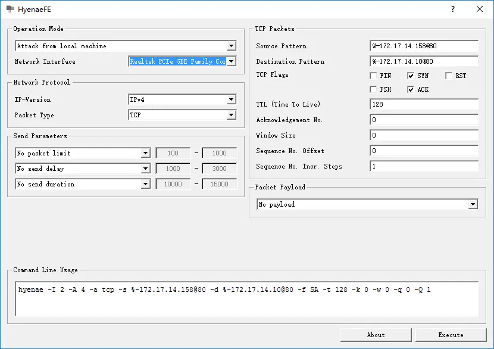
Task: Open the send delay dropdown
Action: 145,169
